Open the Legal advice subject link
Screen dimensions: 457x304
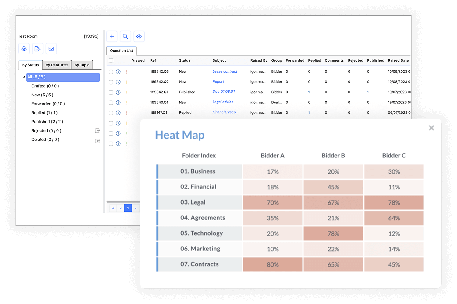click(x=223, y=102)
